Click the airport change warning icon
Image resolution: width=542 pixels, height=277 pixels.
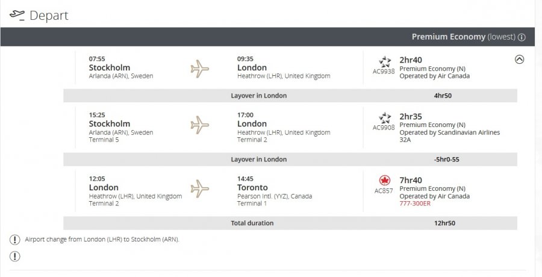(14, 239)
